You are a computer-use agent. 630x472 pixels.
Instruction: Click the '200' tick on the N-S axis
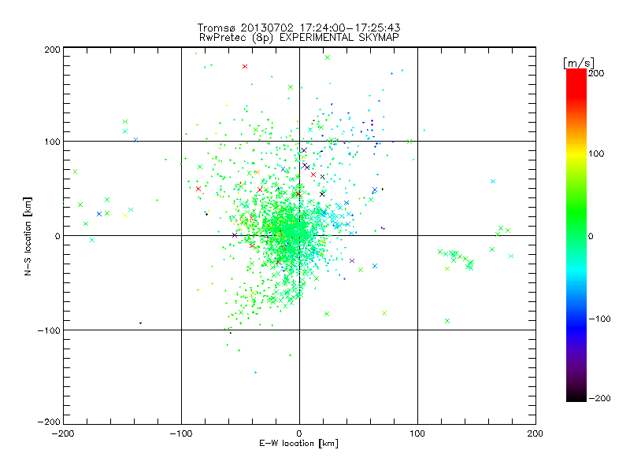tap(53, 50)
